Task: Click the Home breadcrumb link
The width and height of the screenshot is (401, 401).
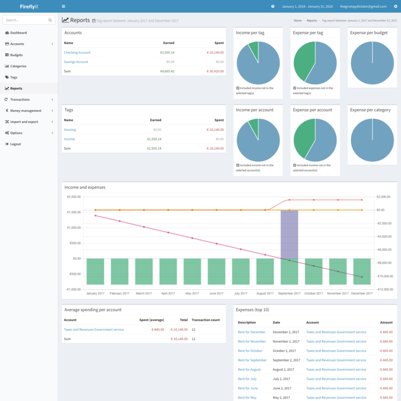Action: [x=298, y=20]
